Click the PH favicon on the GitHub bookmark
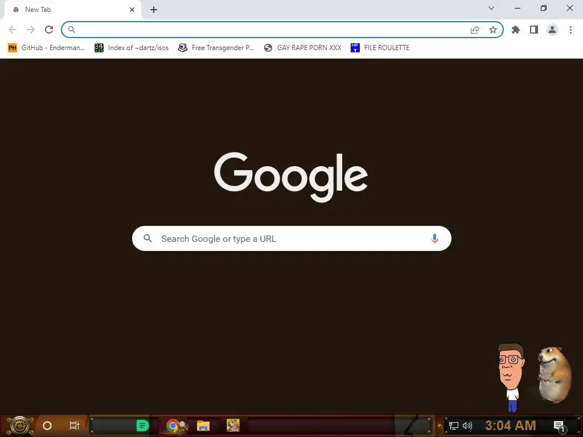Image resolution: width=583 pixels, height=437 pixels. [x=13, y=48]
